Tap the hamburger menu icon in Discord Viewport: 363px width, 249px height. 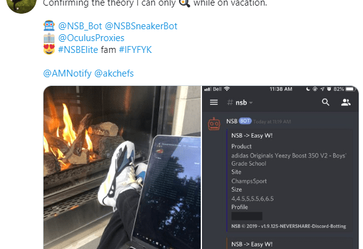click(x=214, y=102)
